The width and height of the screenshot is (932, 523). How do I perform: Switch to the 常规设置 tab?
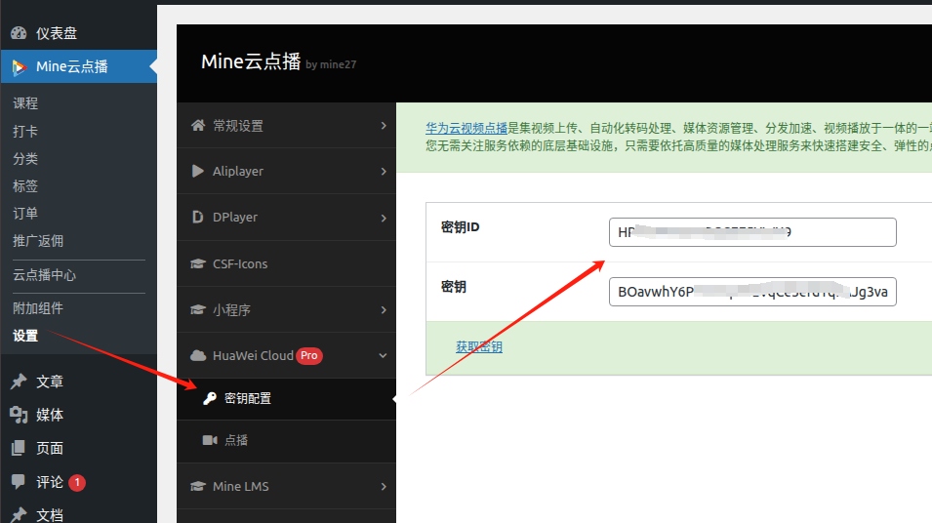(287, 126)
